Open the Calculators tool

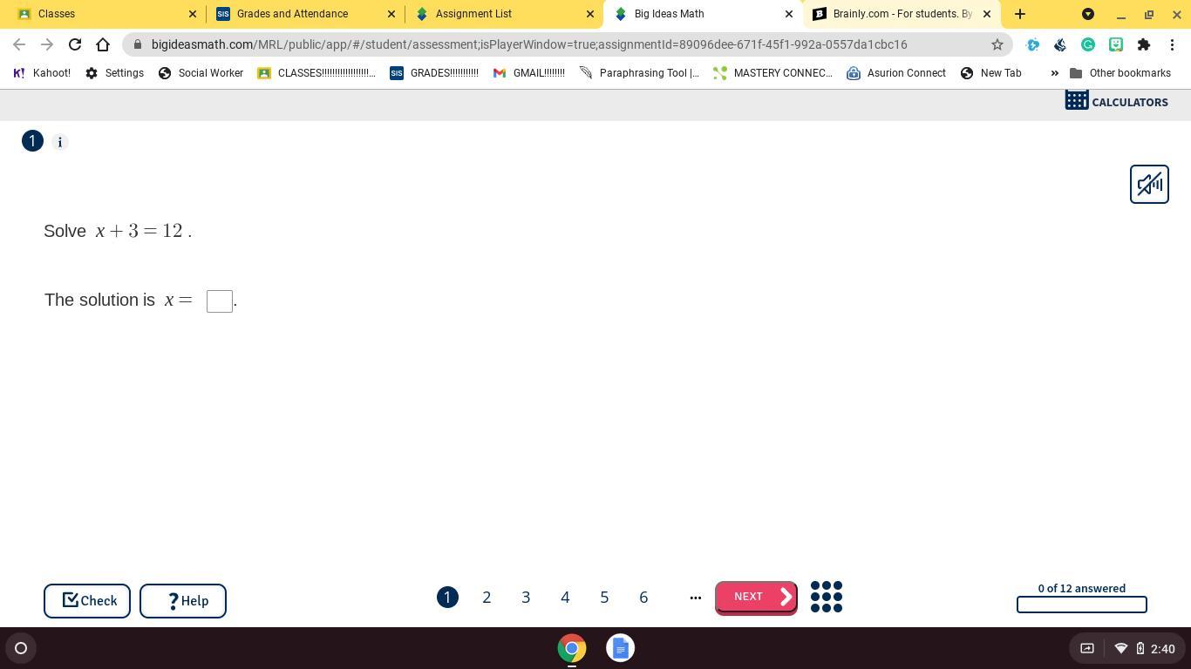pyautogui.click(x=1116, y=102)
